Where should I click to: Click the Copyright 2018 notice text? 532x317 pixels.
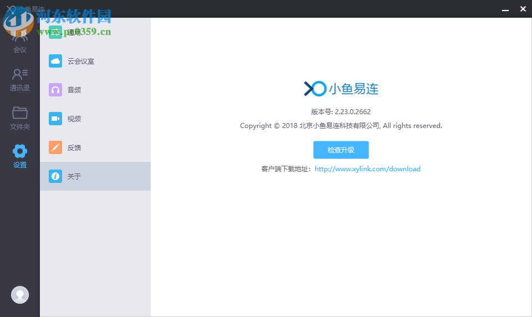pos(341,126)
